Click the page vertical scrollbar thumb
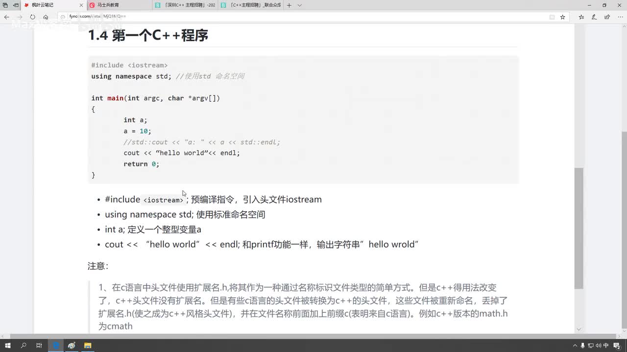627x352 pixels. pyautogui.click(x=579, y=228)
